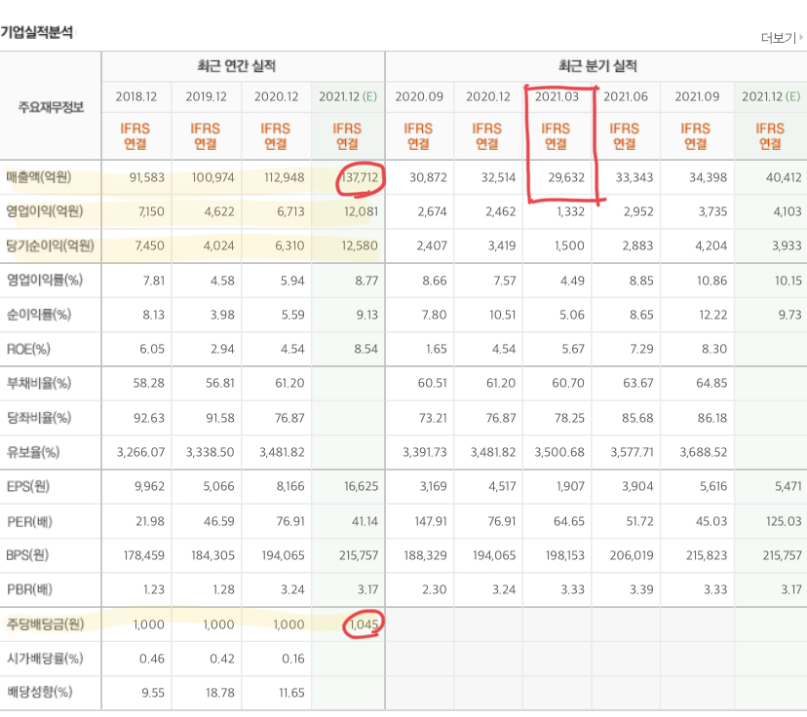Viewport: 807px width, 717px height.
Task: Open the 더보기 link for more details
Action: tap(782, 38)
